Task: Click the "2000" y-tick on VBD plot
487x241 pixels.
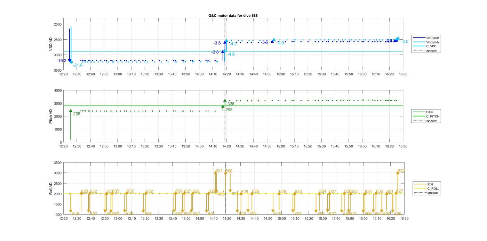Action: (x=57, y=24)
